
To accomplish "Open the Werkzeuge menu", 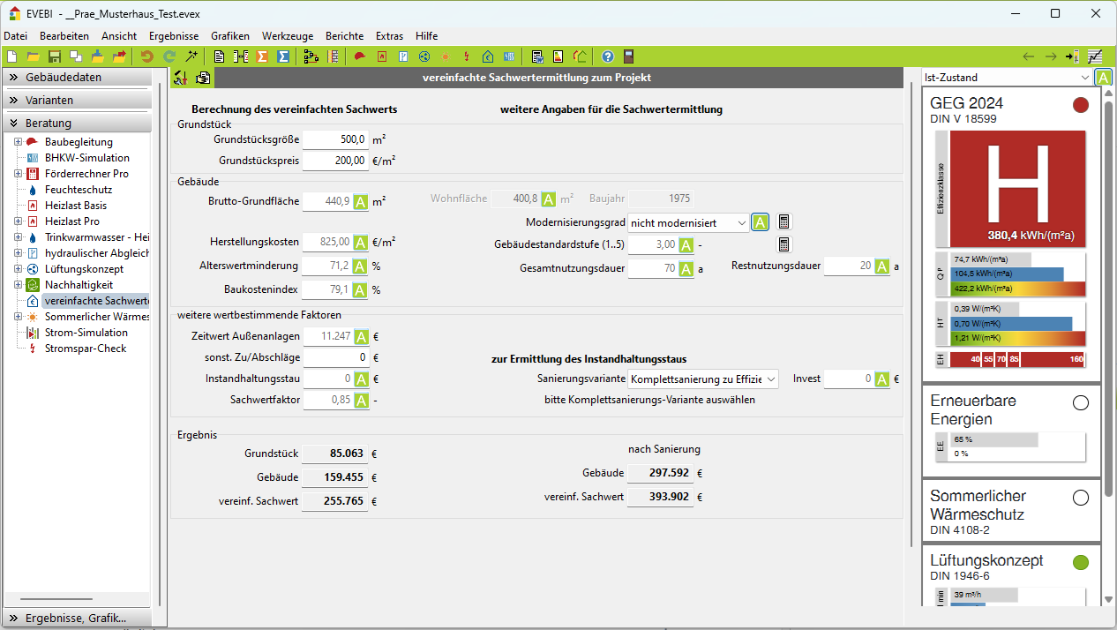I will (x=288, y=36).
